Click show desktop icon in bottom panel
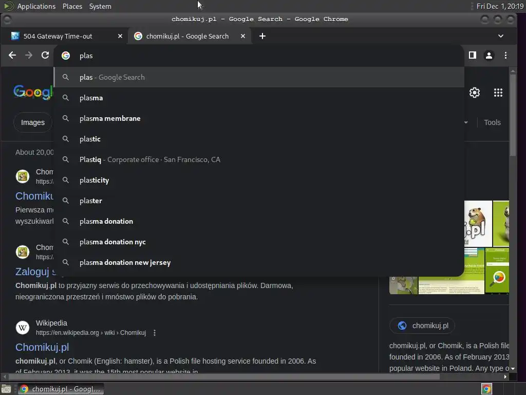 coord(6,389)
